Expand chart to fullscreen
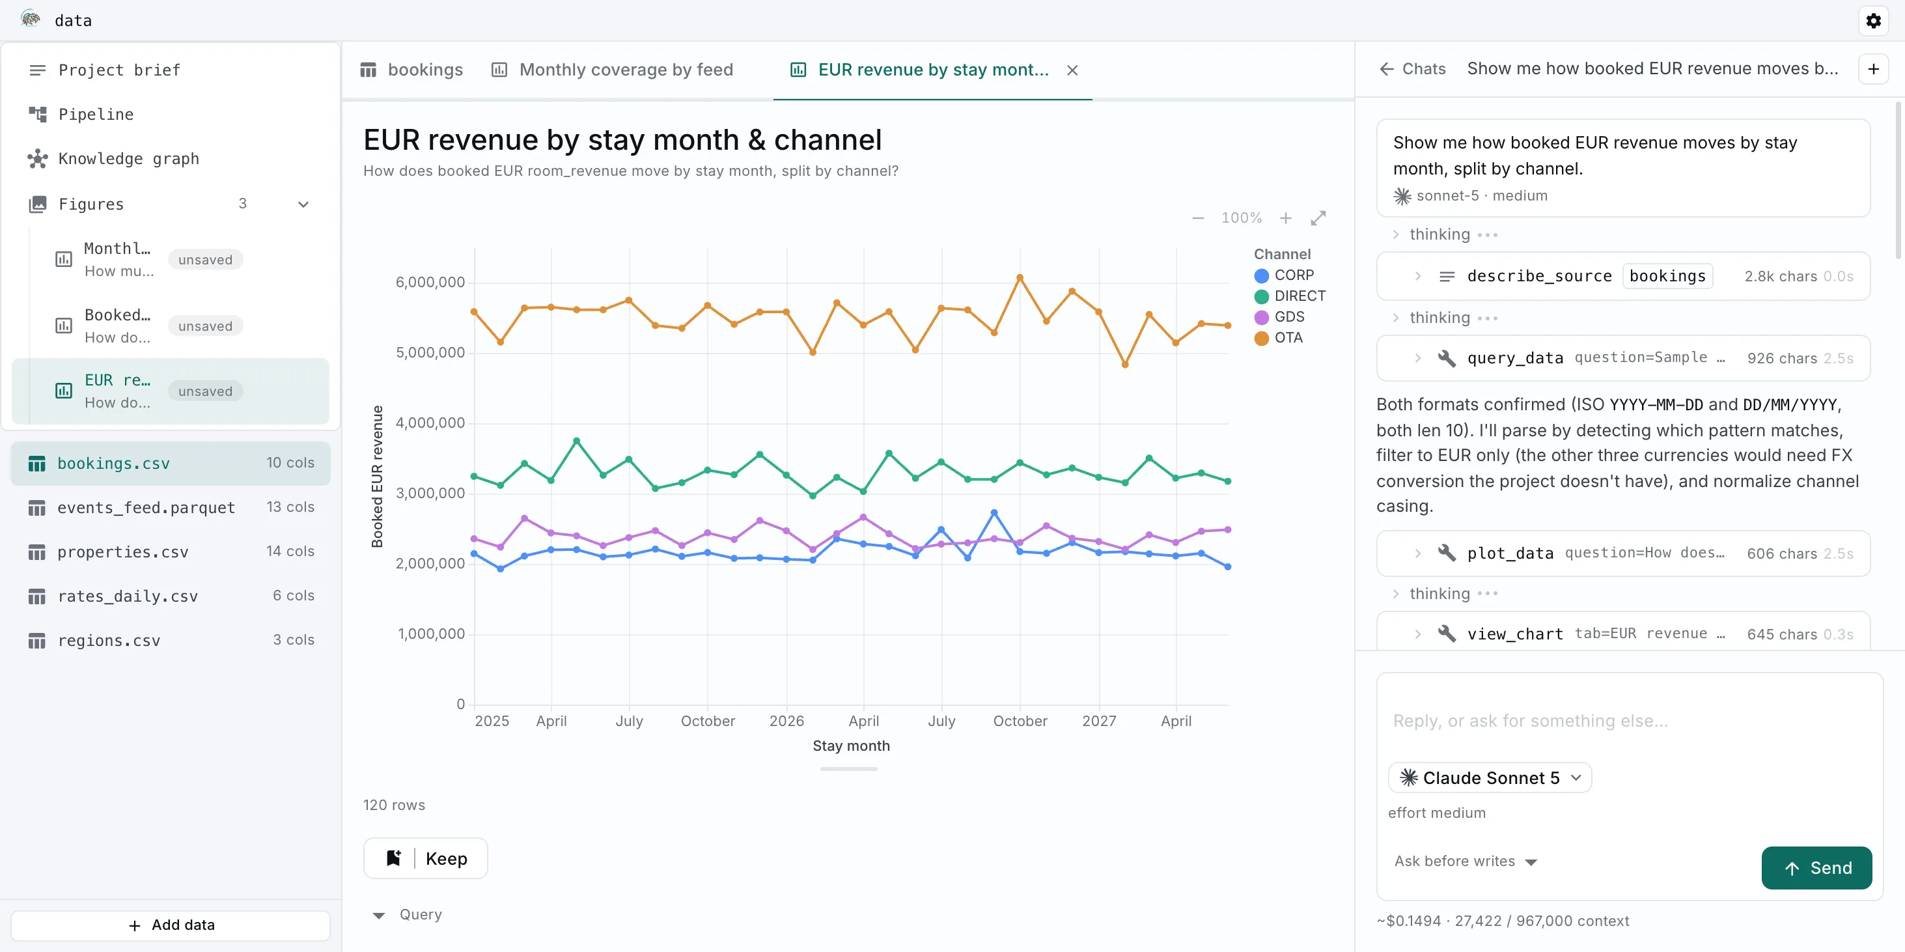Screen dimensions: 1905x952 point(1318,218)
